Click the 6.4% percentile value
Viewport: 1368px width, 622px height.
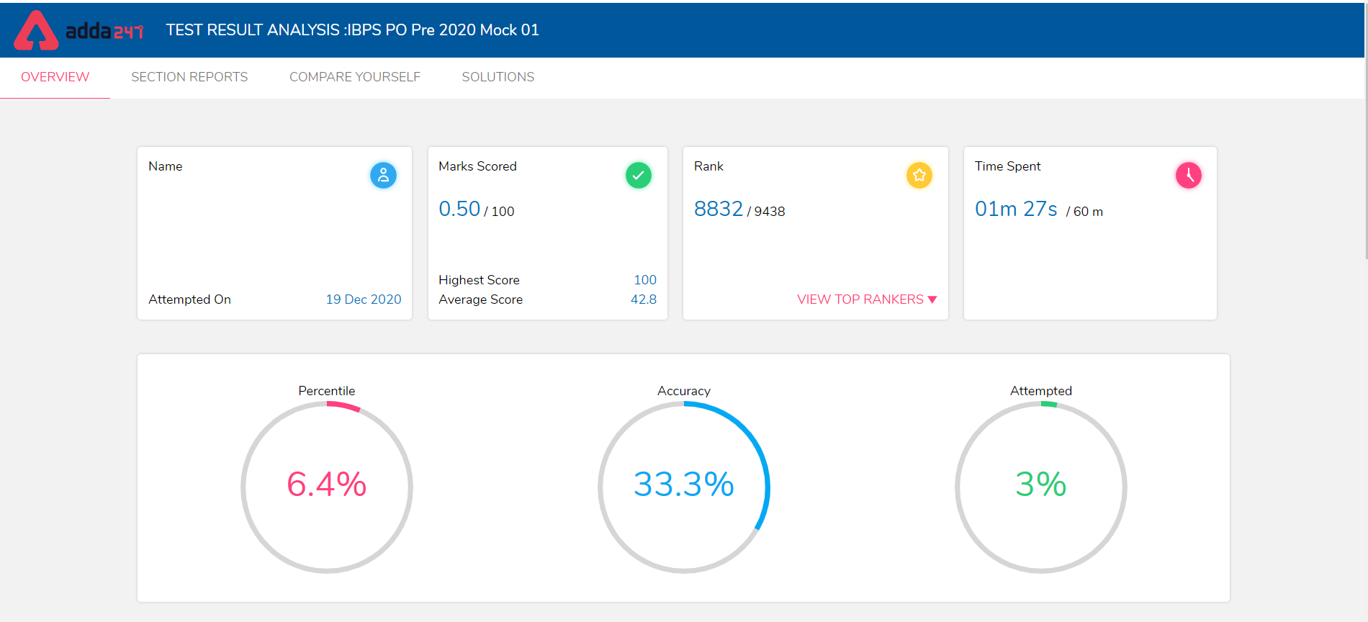click(327, 484)
